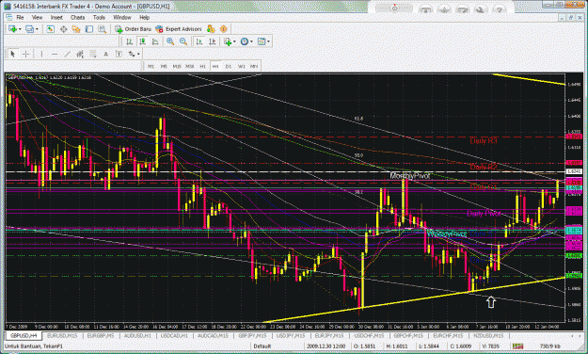
Task: Click the Default profile in status bar
Action: pos(262,346)
